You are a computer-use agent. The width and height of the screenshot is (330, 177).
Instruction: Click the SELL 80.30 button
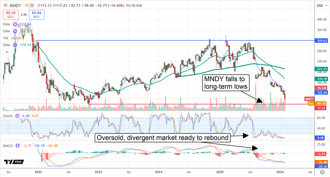pyautogui.click(x=11, y=15)
